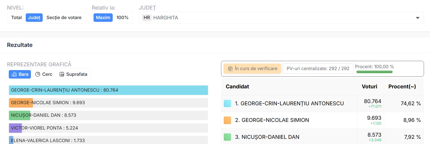Viewport: 430px width, 144px height.
Task: Click Simion's orange color swatch
Action: pyautogui.click(x=227, y=120)
